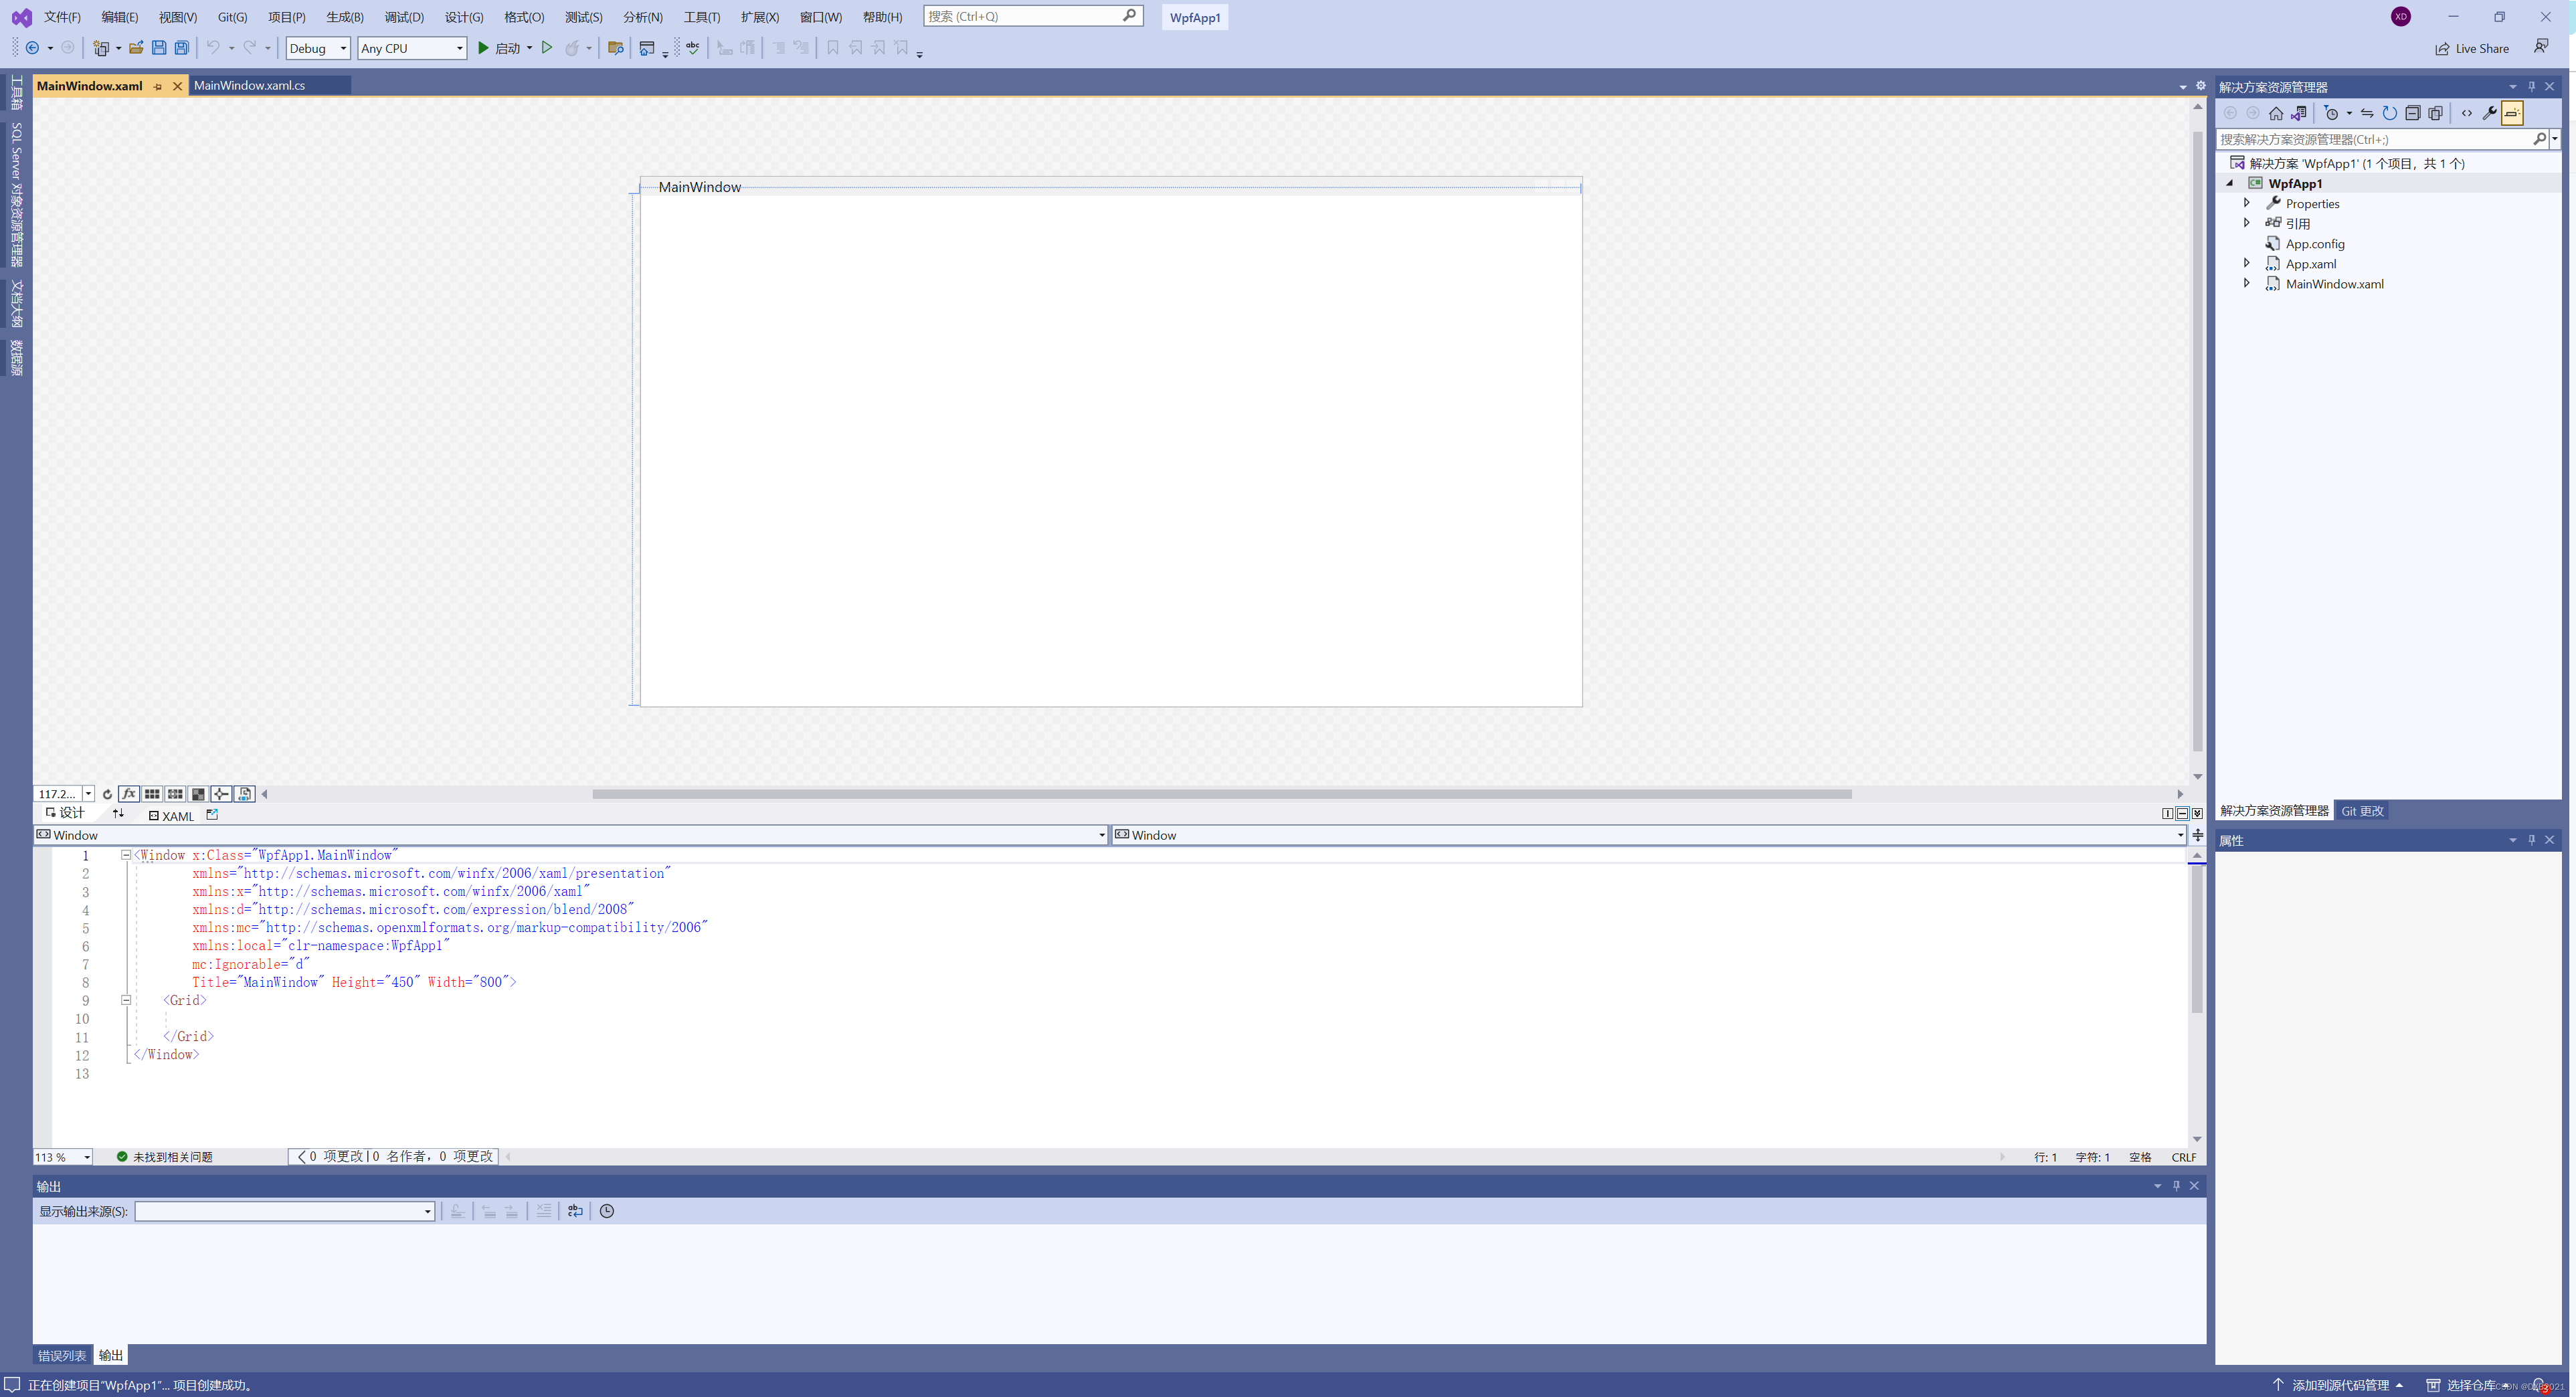This screenshot has width=2576, height=1397.
Task: Click the feedback person icon near Live Share
Action: pyautogui.click(x=2541, y=47)
